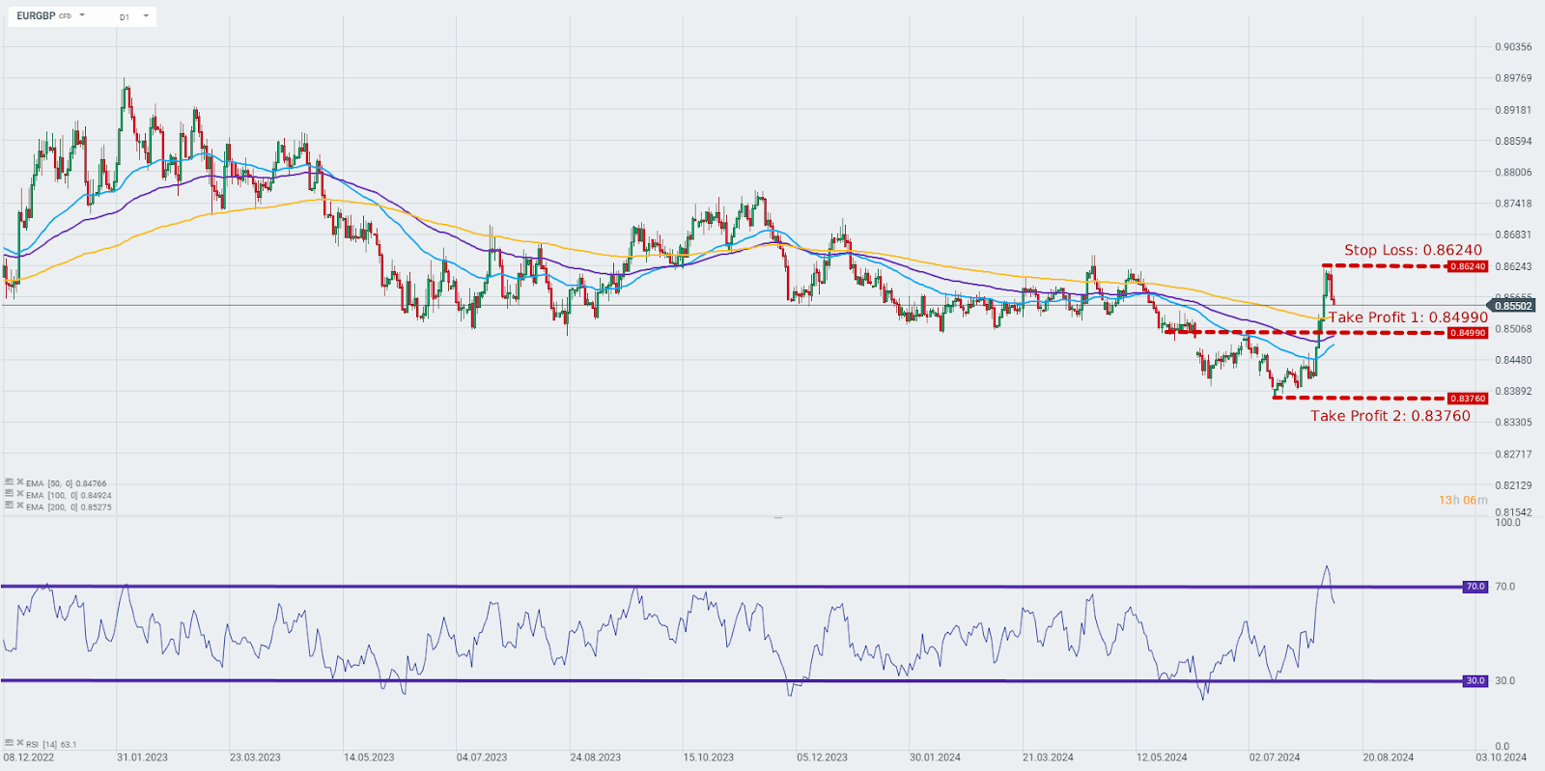Screen dimensions: 1545x771
Task: Remove the RSI [14] indicator
Action: (19, 743)
